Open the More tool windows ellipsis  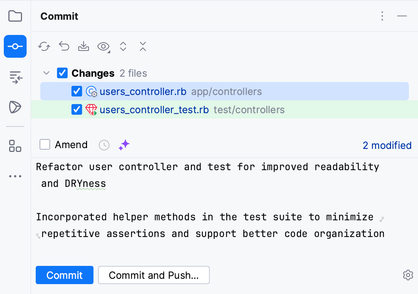point(15,176)
